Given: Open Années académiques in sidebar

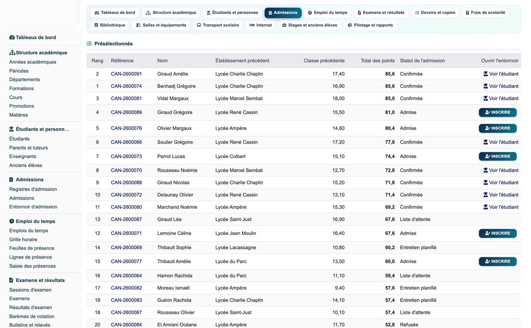Looking at the screenshot, I should 33,62.
